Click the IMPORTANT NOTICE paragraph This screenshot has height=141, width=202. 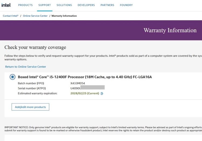103,129
